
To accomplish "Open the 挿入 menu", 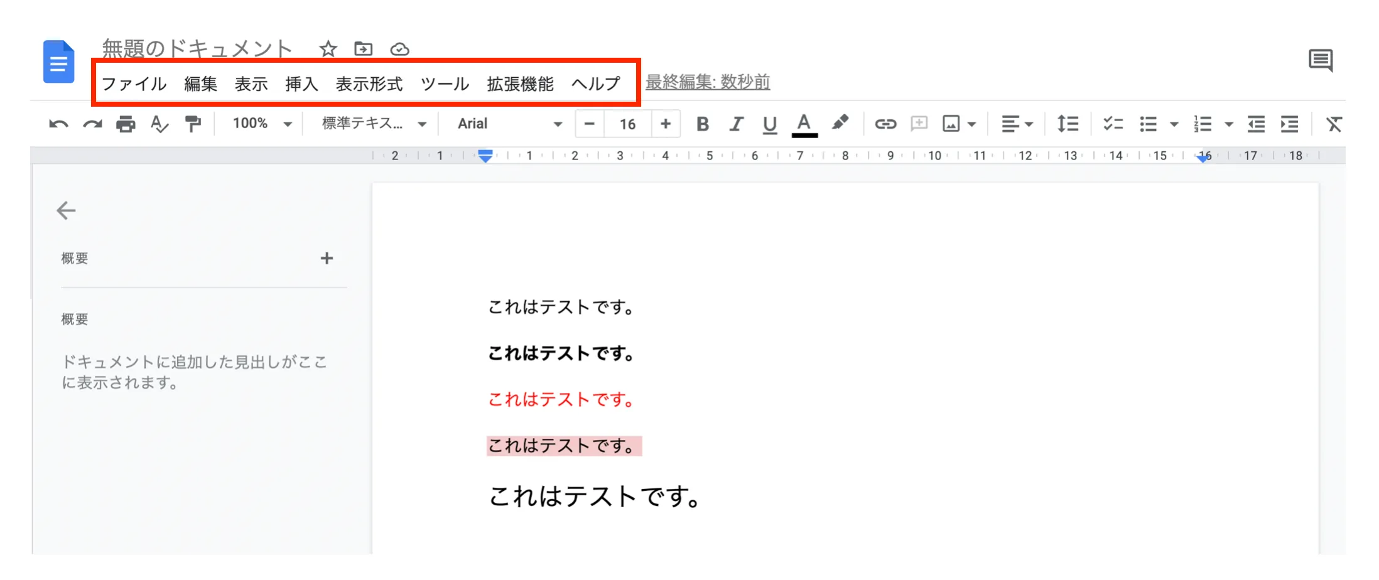I will (x=301, y=83).
